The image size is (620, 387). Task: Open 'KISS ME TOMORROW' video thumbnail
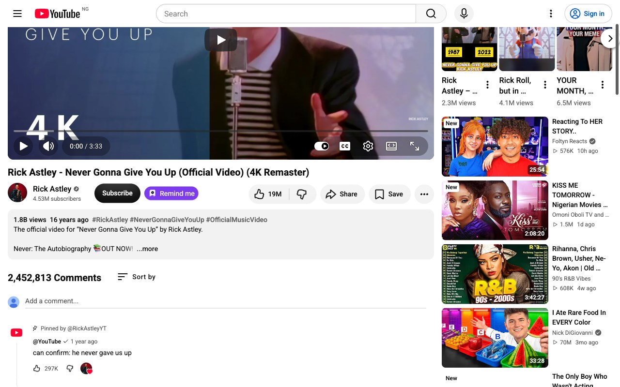pyautogui.click(x=495, y=210)
